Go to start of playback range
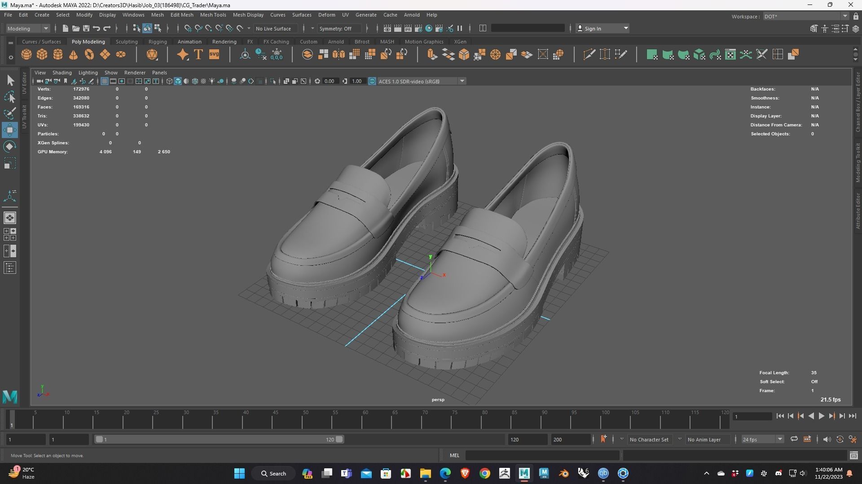The height and width of the screenshot is (484, 862). [x=780, y=416]
